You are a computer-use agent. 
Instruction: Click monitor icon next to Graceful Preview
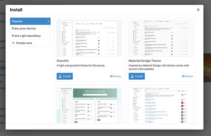click(111, 76)
